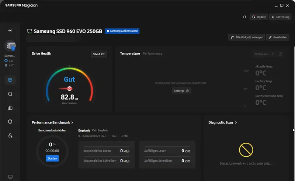Open the Secure lock settings icon
This screenshot has height=181, width=295.
[10, 135]
